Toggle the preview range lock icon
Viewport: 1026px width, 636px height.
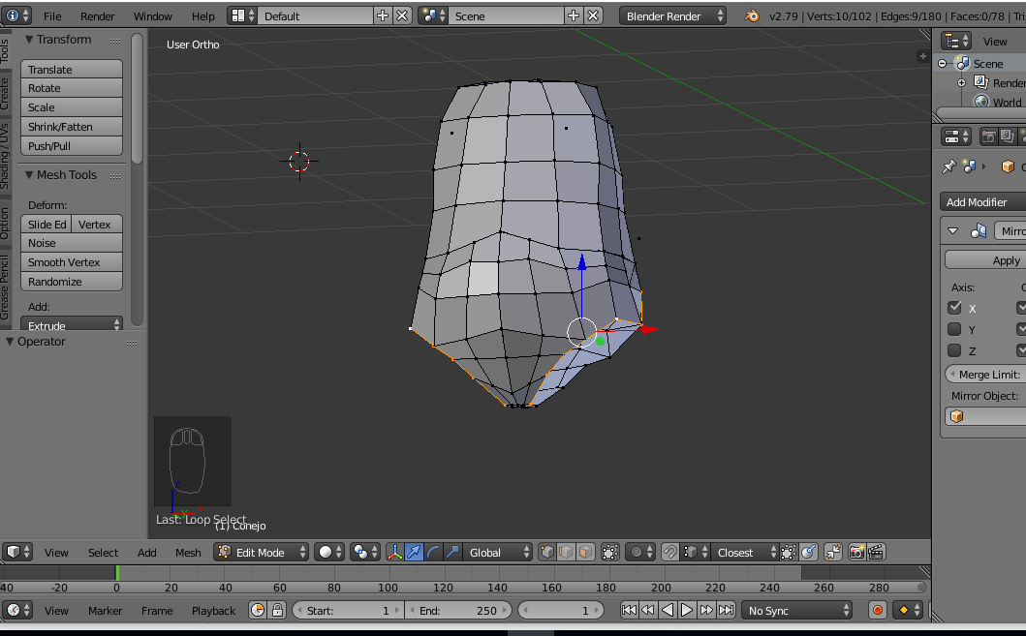(277, 610)
